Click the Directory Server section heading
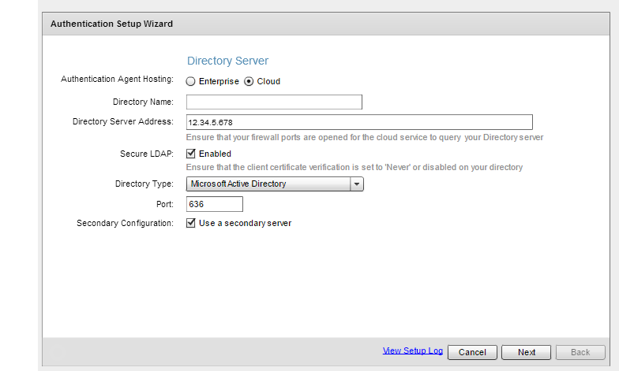Viewport: 619px width, 371px height. pos(227,61)
